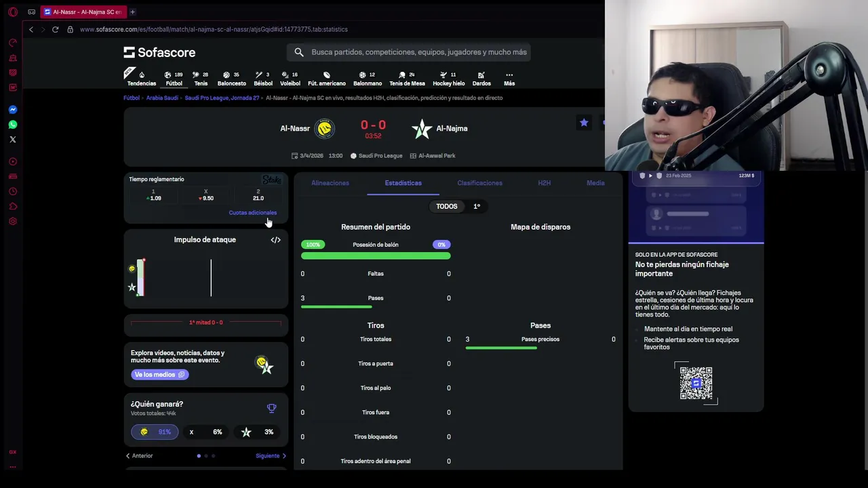
Task: Vote Al-Najma win at 3%
Action: [258, 432]
